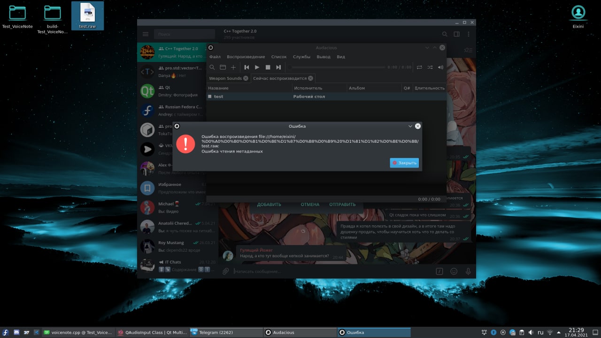
Task: Open the Anatolii Chered... chat
Action: point(177,227)
